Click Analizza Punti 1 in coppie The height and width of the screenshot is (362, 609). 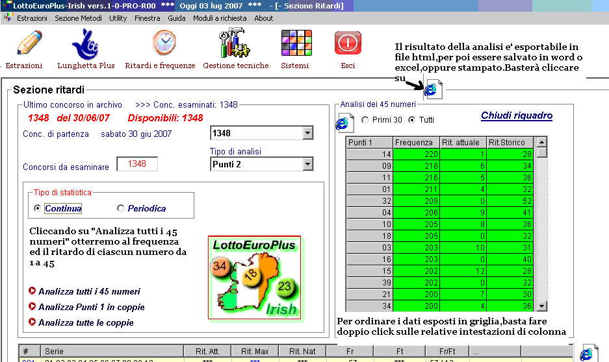(91, 307)
